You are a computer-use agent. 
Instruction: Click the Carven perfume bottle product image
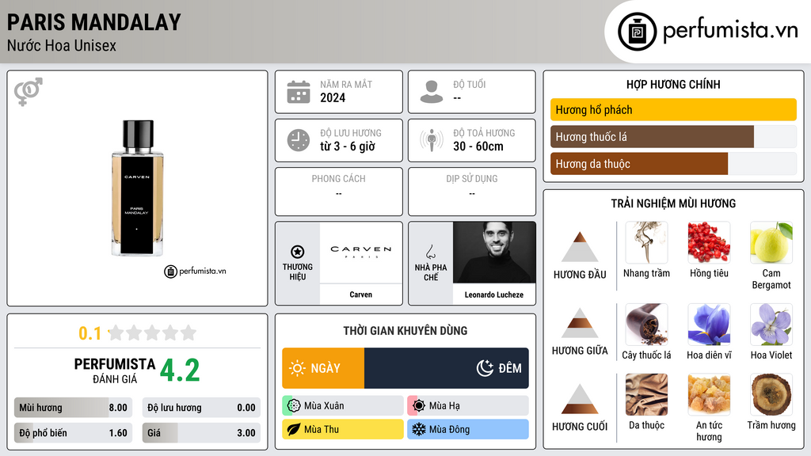tap(138, 188)
